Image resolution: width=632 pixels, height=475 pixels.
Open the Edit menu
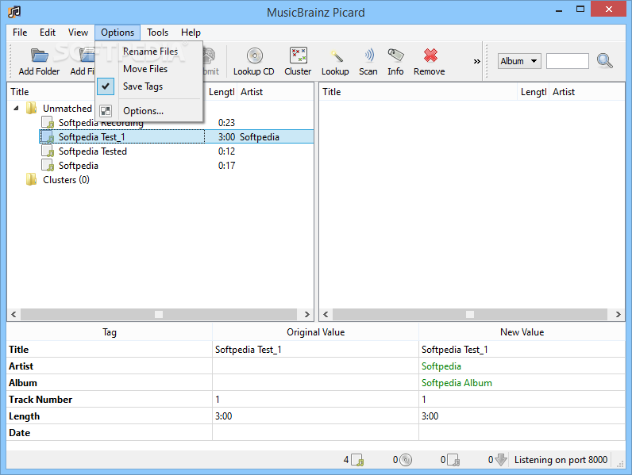(x=48, y=33)
